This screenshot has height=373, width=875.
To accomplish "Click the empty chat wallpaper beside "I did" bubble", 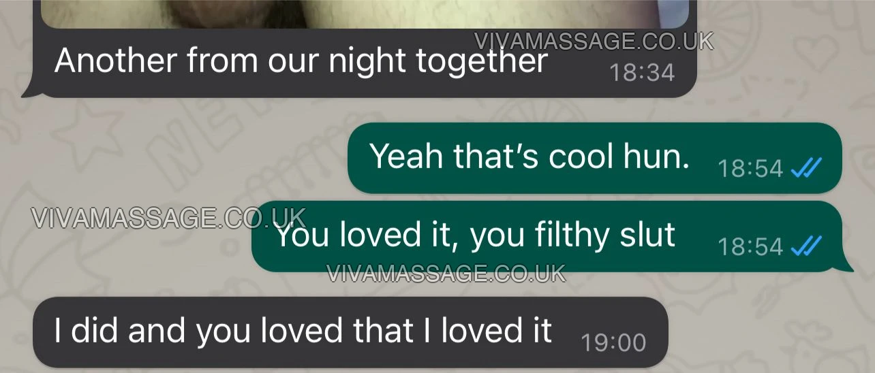I will (770, 332).
